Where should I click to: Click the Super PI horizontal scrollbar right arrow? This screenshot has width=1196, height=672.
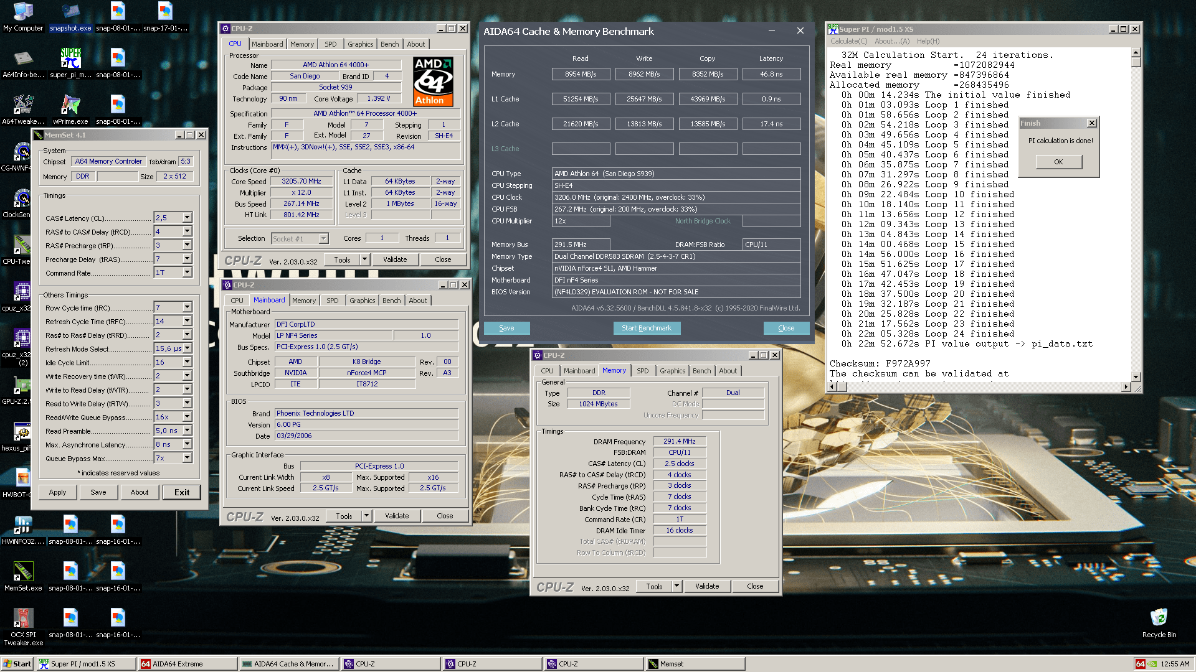pos(1126,387)
